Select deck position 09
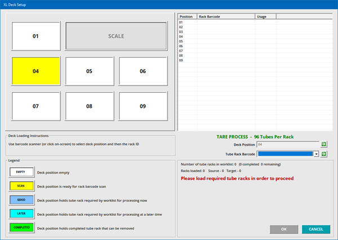Screen dimensions: 338x240 [x=143, y=106]
